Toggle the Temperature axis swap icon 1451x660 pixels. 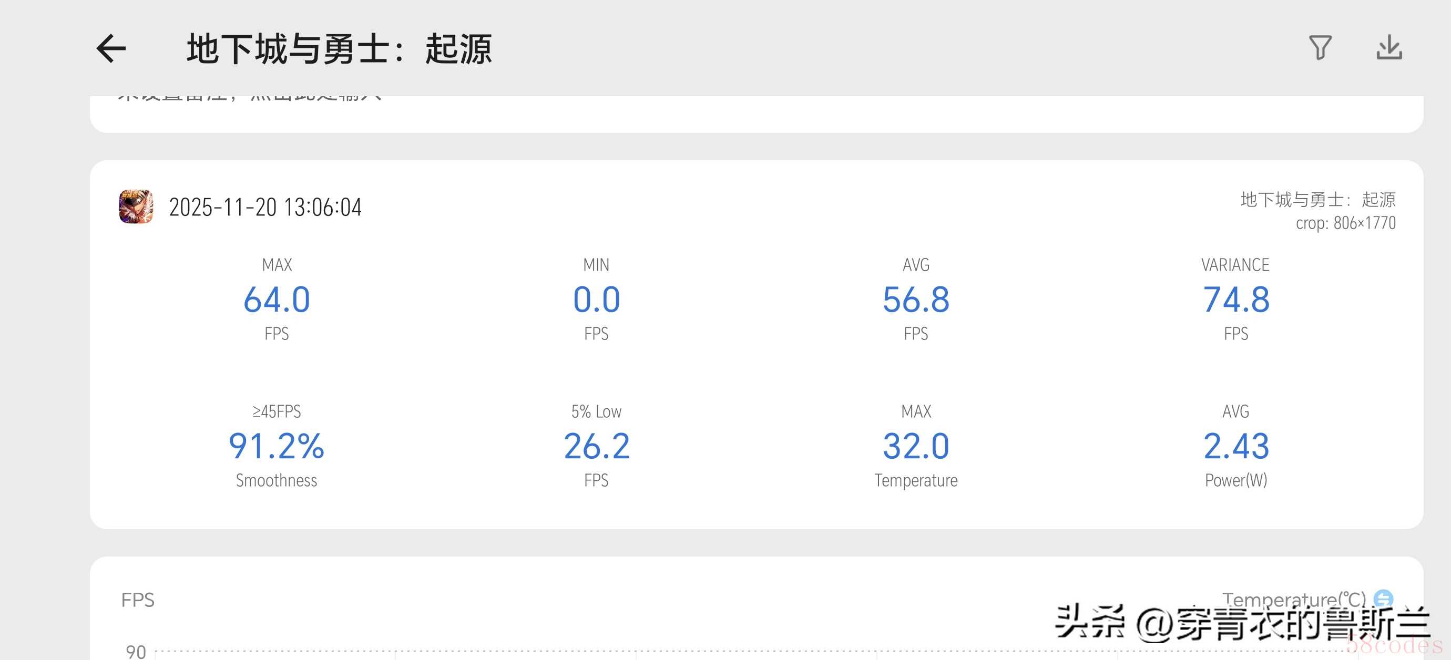tap(1383, 599)
